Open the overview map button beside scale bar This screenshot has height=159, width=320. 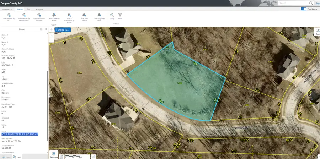93,157
